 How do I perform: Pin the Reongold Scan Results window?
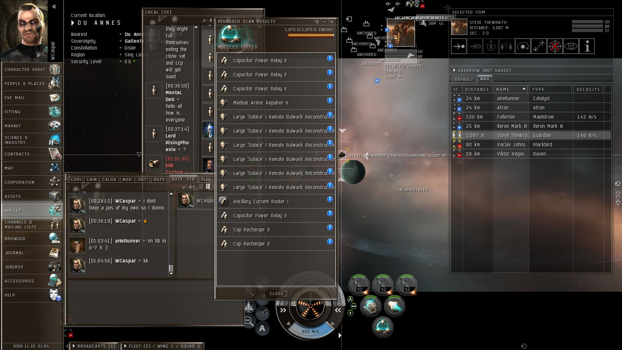pyautogui.click(x=317, y=21)
